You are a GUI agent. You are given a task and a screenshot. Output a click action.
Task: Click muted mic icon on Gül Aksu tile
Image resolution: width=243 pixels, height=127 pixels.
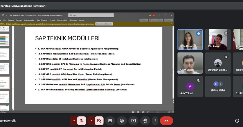(x=226, y=33)
